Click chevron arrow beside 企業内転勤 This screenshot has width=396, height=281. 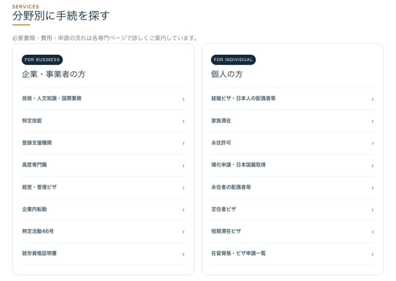tap(183, 210)
